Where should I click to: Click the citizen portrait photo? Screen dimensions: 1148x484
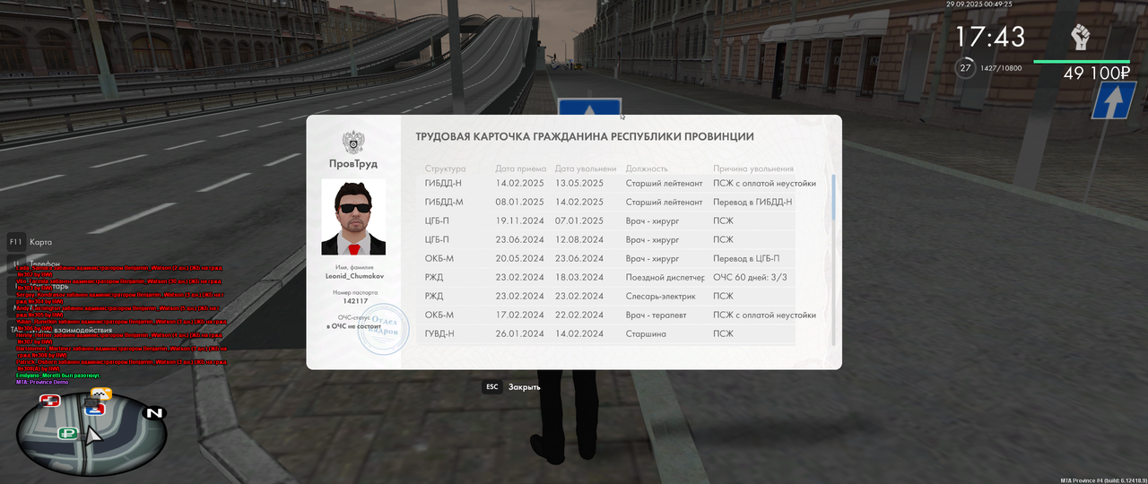(x=353, y=217)
